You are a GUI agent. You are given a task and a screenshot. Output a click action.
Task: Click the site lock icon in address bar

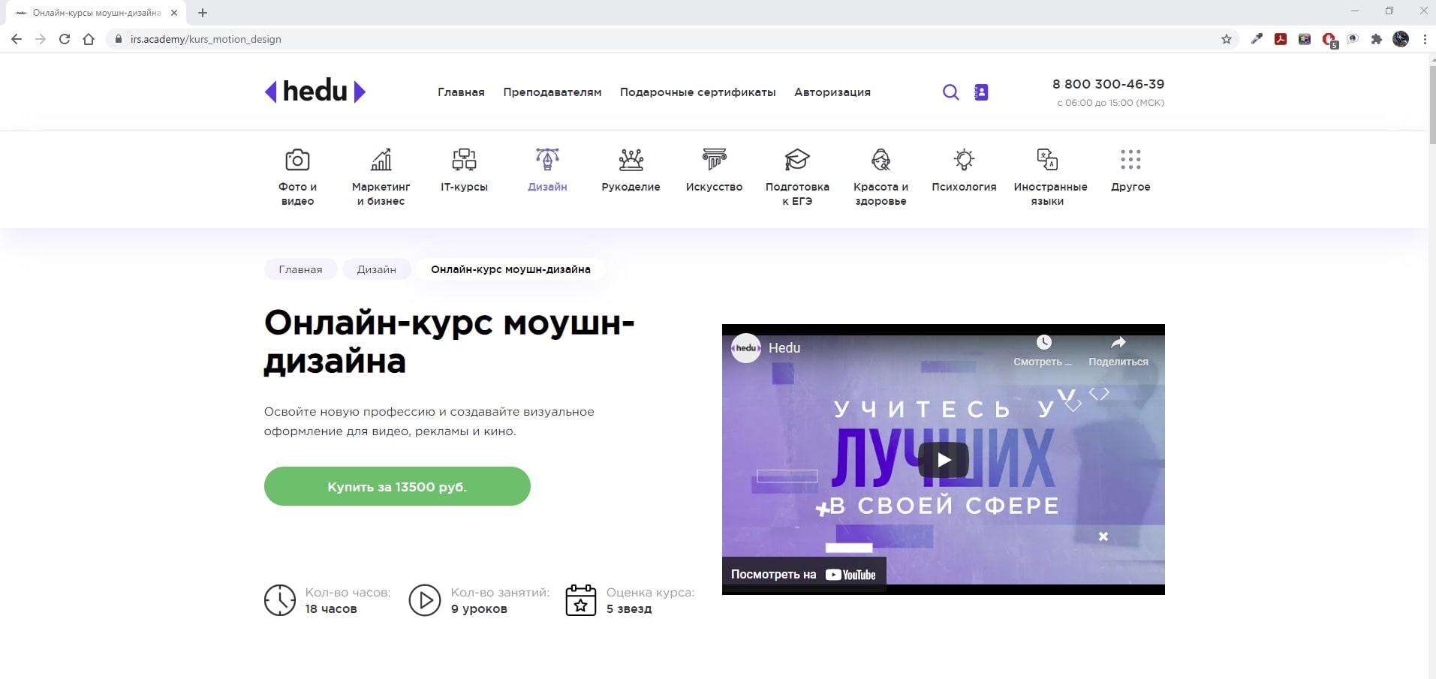pyautogui.click(x=118, y=39)
